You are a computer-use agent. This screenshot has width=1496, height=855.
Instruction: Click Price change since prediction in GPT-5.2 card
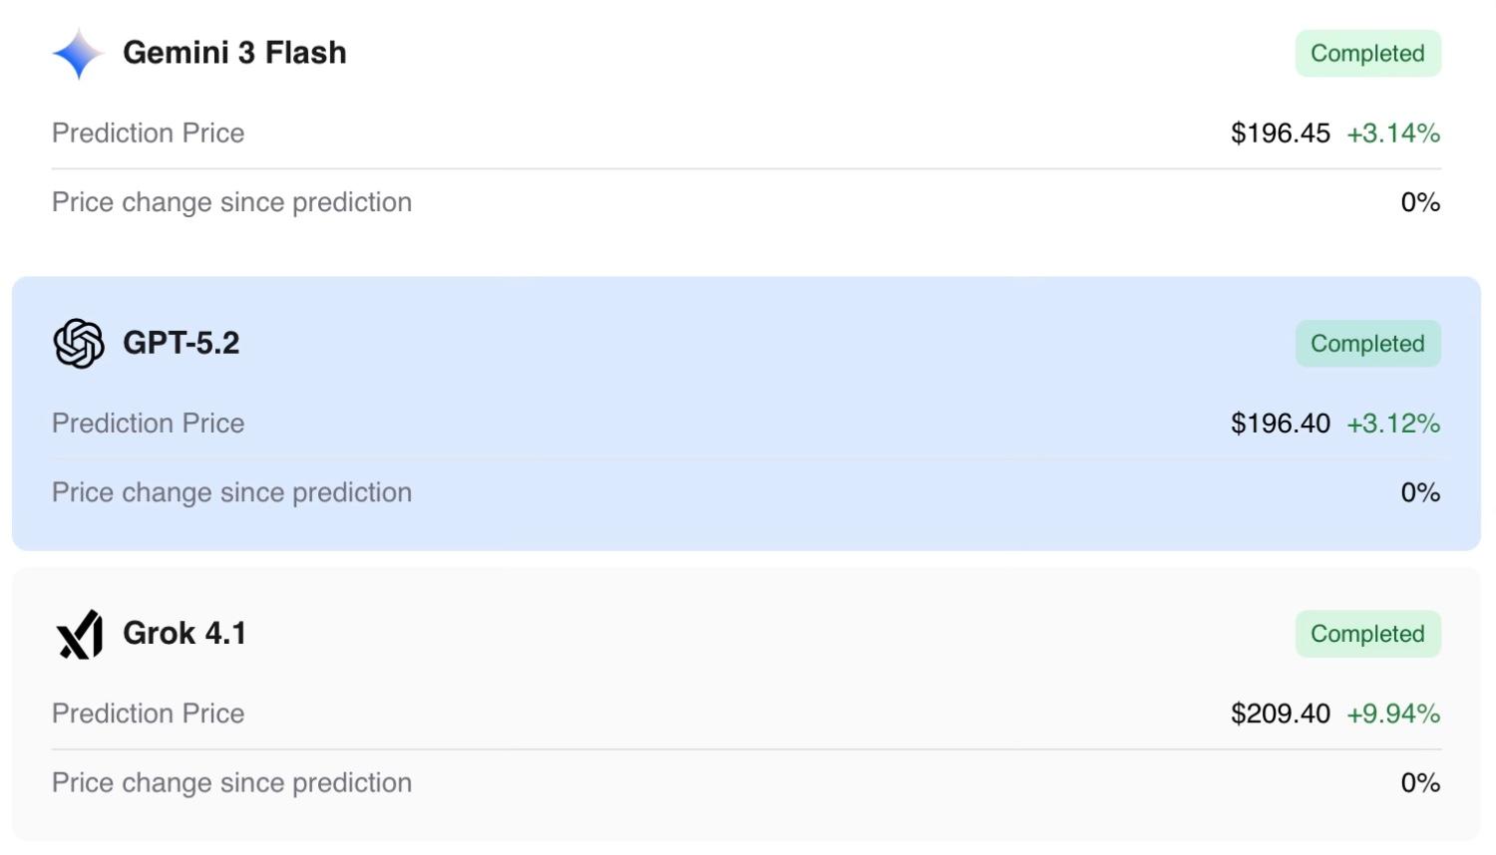(x=231, y=492)
